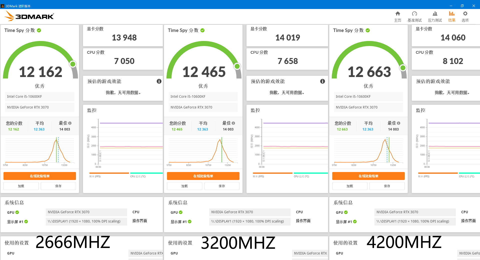The image size is (480, 260).
Task: Click the score distribution chart under 您的分数 12 162
Action: pos(40,151)
